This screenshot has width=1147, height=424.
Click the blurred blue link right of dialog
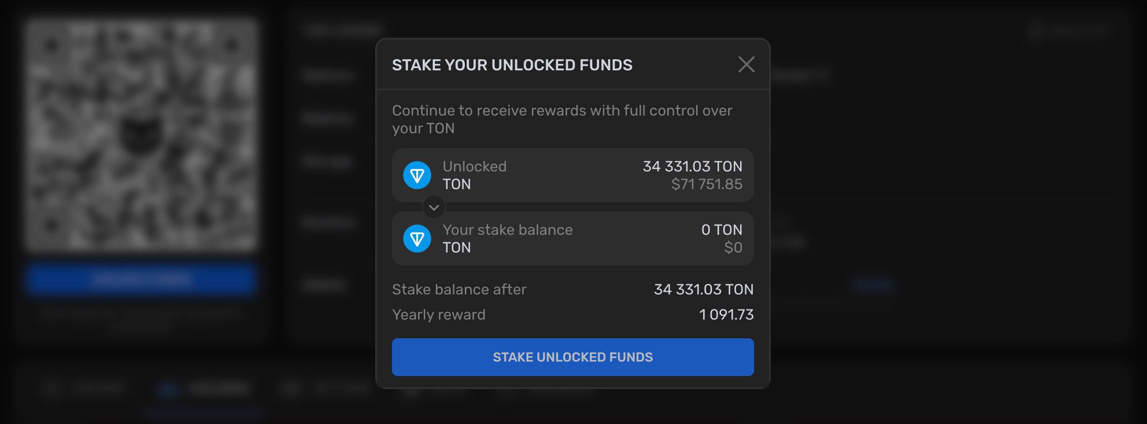873,284
